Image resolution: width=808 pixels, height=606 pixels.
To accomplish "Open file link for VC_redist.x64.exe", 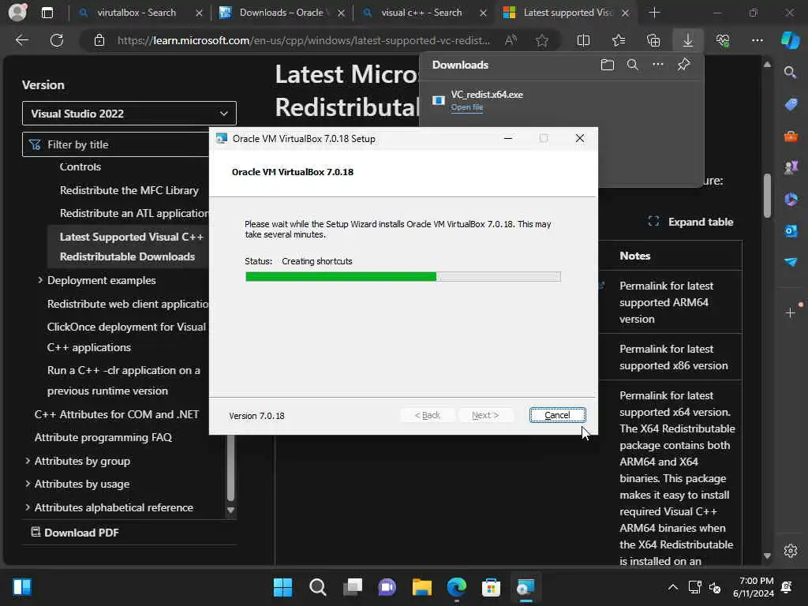I will click(x=467, y=107).
